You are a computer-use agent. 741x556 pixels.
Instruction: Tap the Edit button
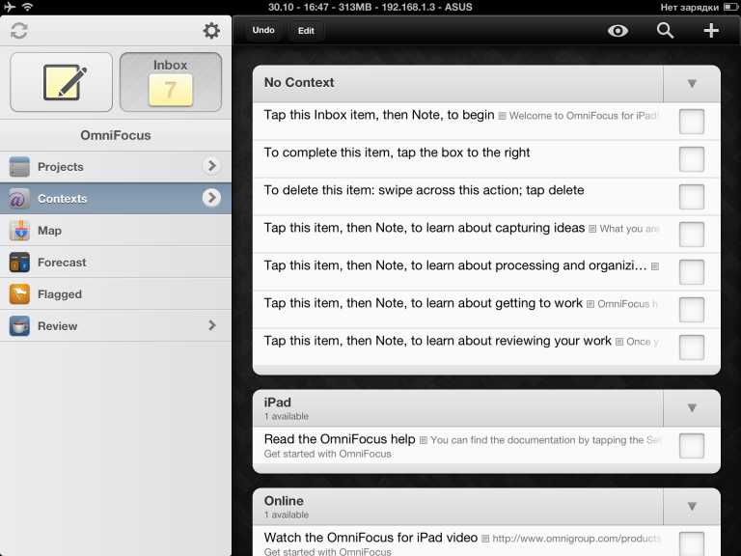click(306, 31)
